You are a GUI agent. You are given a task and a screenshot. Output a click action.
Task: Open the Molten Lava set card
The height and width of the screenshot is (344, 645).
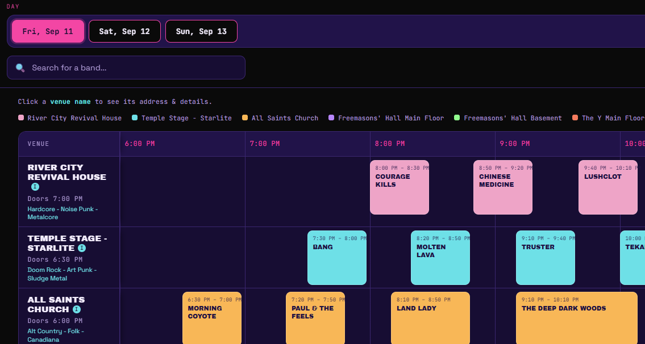coord(440,258)
